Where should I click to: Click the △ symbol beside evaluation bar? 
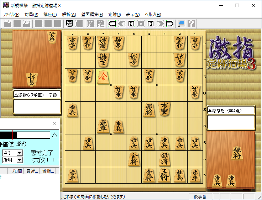pos(54,135)
